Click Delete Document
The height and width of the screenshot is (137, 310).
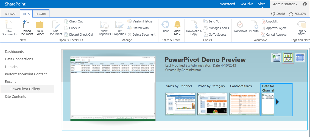coord(142,35)
